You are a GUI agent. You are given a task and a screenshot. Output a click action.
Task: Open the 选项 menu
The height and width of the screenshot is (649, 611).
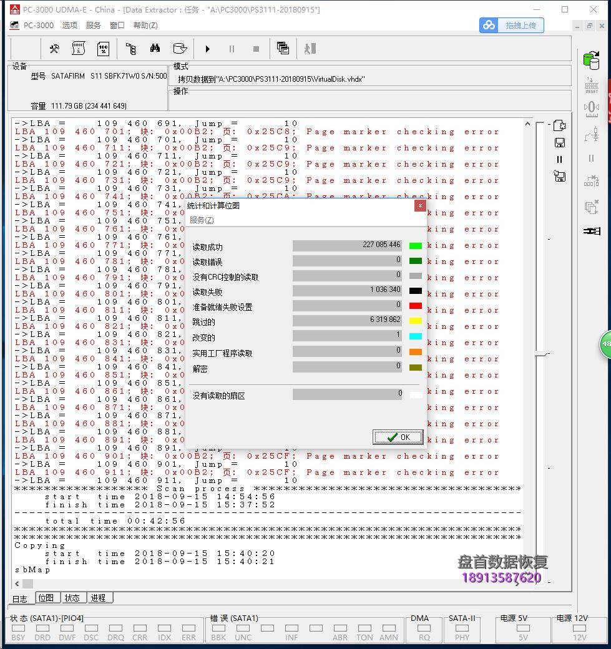pyautogui.click(x=70, y=26)
